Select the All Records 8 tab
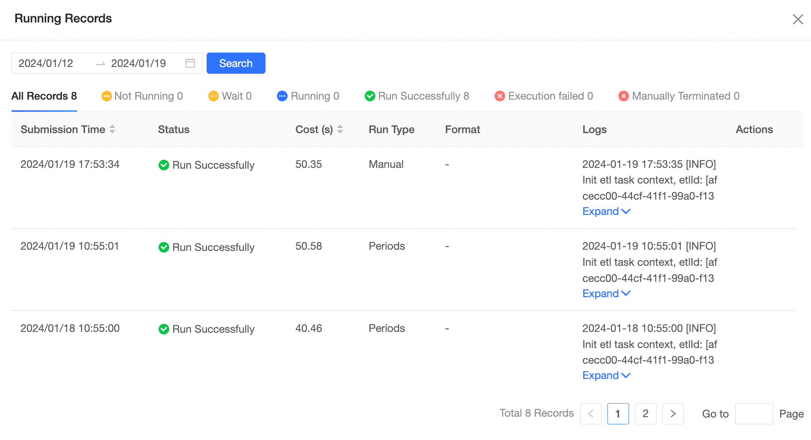The image size is (811, 440). pyautogui.click(x=44, y=96)
